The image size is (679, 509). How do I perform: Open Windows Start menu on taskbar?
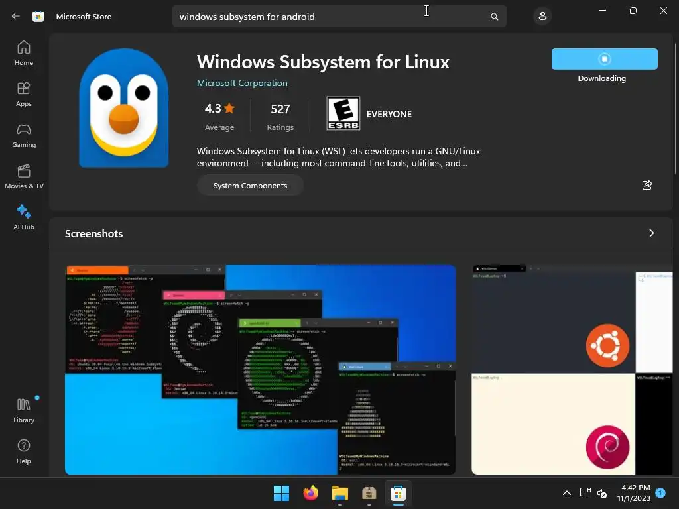click(281, 493)
